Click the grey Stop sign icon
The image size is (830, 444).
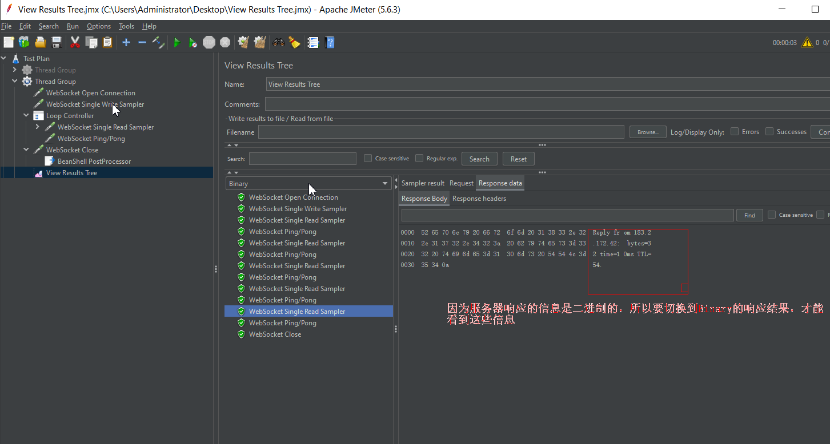[x=209, y=42]
